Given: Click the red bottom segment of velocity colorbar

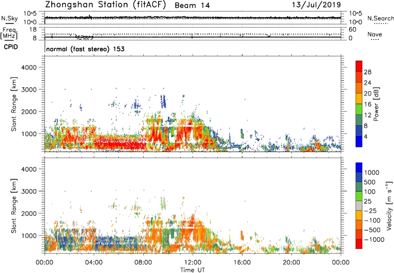Looking at the screenshot, I should (359, 244).
